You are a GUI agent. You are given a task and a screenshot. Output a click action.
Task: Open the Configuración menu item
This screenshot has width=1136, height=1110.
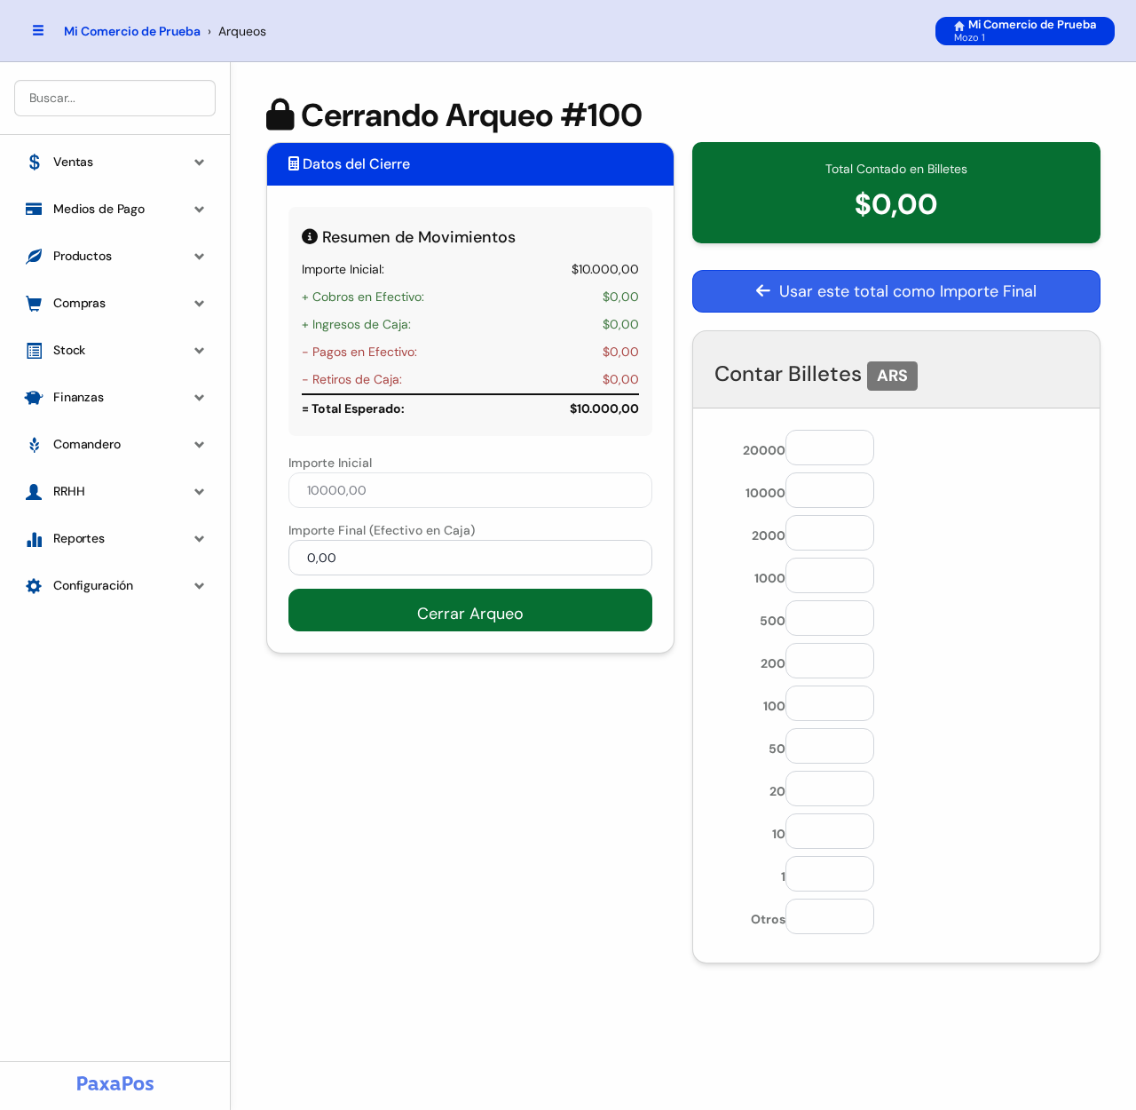pos(115,585)
